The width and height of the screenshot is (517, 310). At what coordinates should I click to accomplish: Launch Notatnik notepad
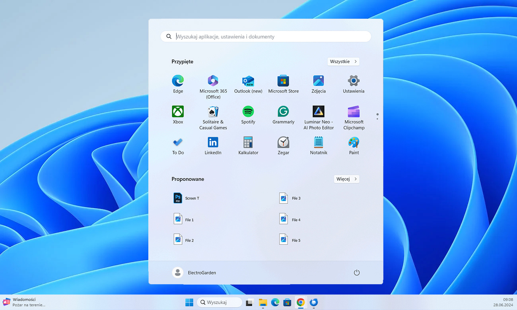(x=319, y=146)
